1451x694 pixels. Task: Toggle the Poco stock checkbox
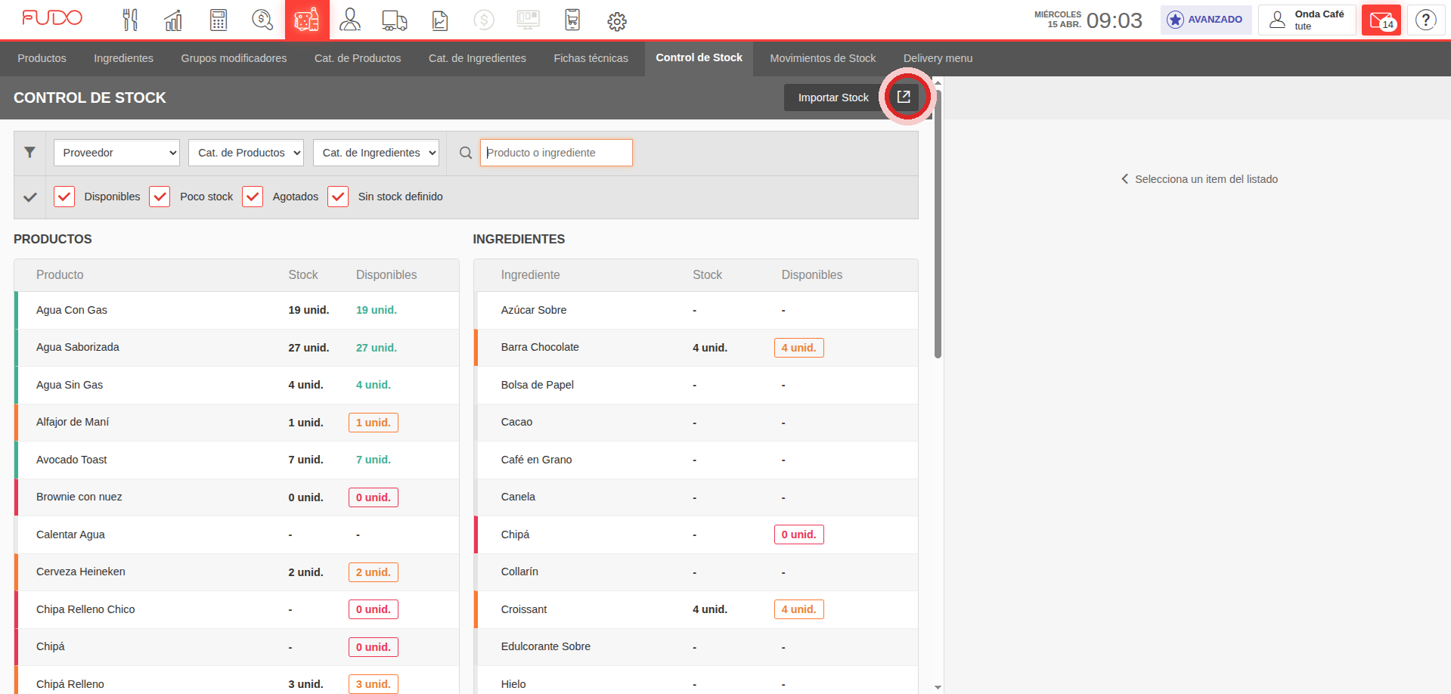(x=160, y=197)
